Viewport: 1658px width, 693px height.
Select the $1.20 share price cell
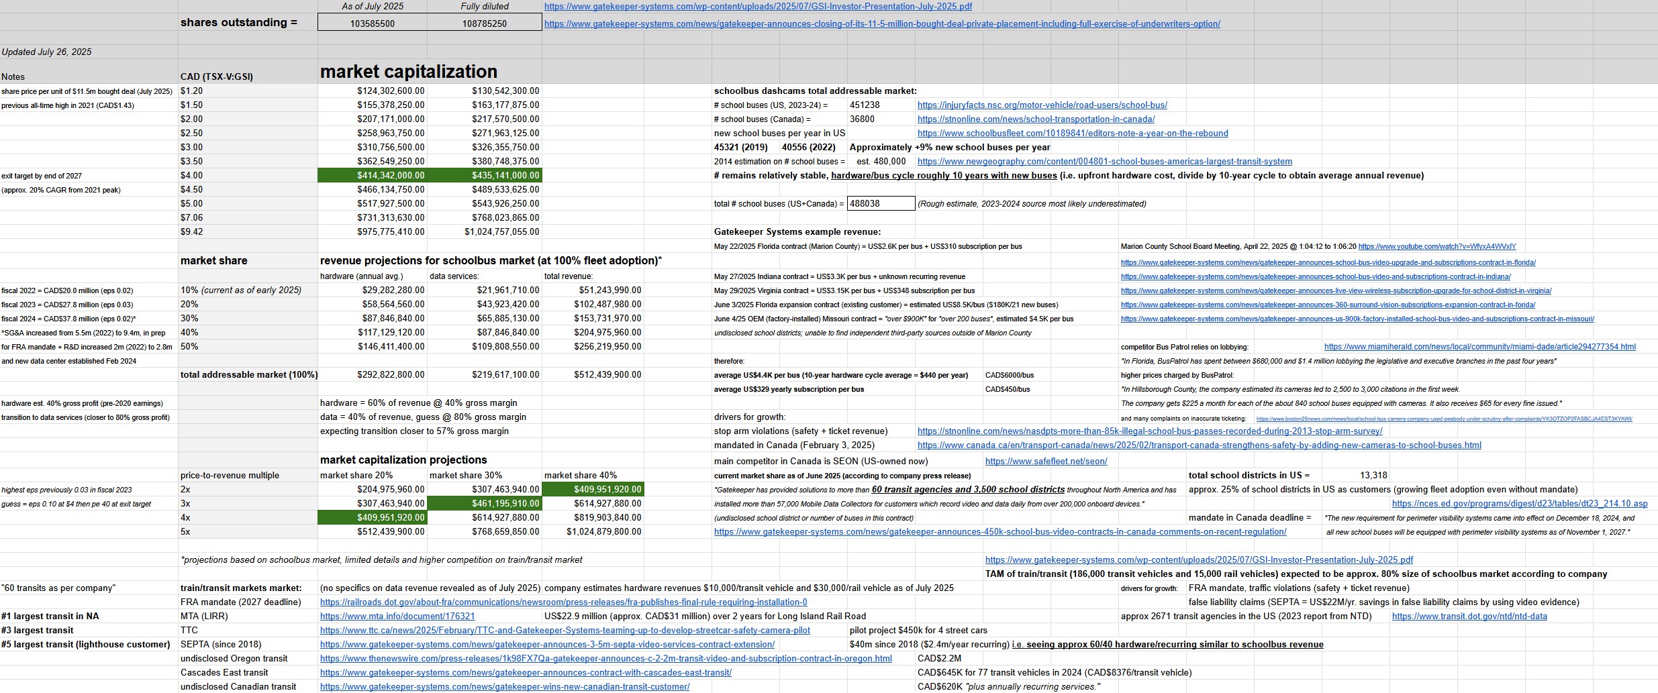(x=248, y=91)
